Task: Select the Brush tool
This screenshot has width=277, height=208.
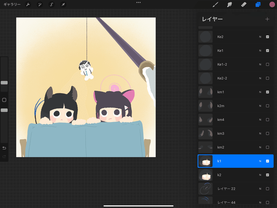Action: coord(215,5)
